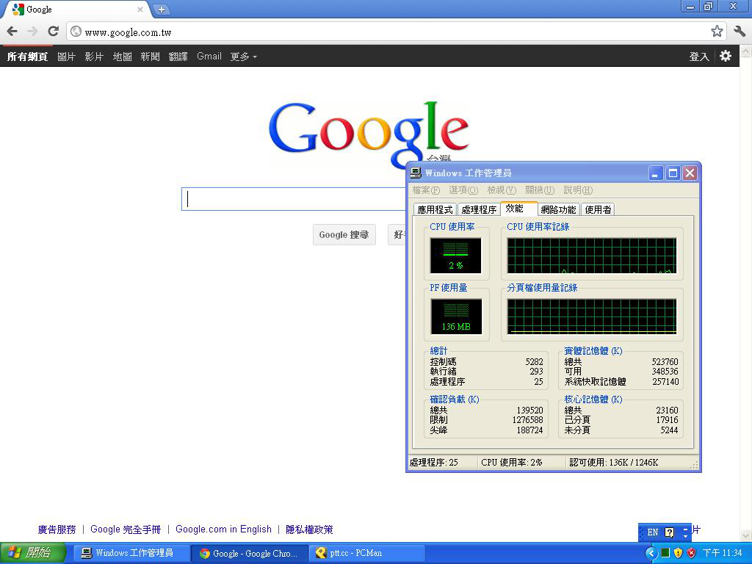
Task: Open the 關機(U) menu in Task Manager
Action: [x=540, y=190]
